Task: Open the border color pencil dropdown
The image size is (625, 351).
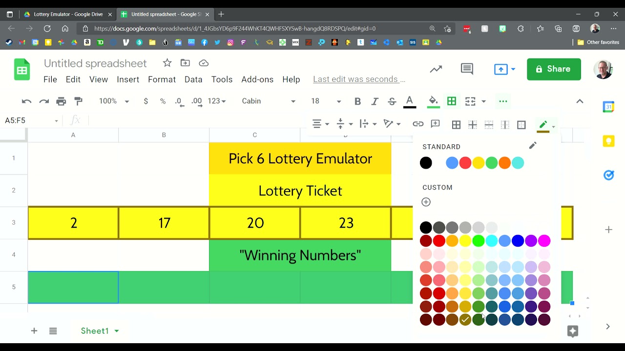Action: [x=546, y=126]
